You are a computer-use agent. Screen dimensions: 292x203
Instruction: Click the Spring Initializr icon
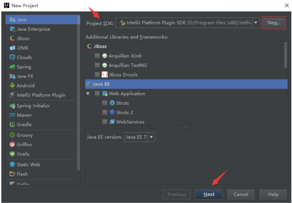point(12,106)
